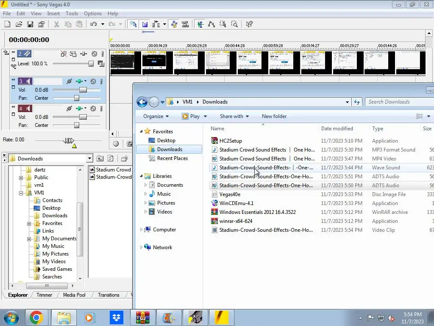
Task: Toggle Lock Envelopes to Events icon
Action: (x=174, y=24)
